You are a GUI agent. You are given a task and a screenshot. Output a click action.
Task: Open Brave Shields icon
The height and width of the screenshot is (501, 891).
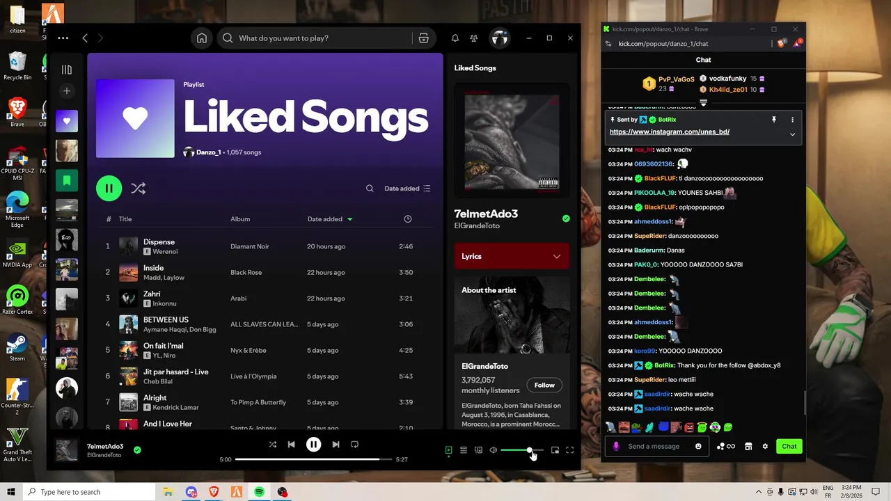[x=781, y=43]
